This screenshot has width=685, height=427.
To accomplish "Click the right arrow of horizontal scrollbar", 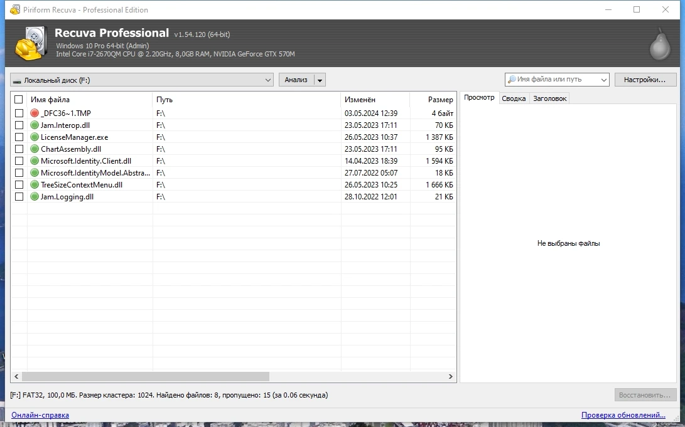I will tap(450, 376).
